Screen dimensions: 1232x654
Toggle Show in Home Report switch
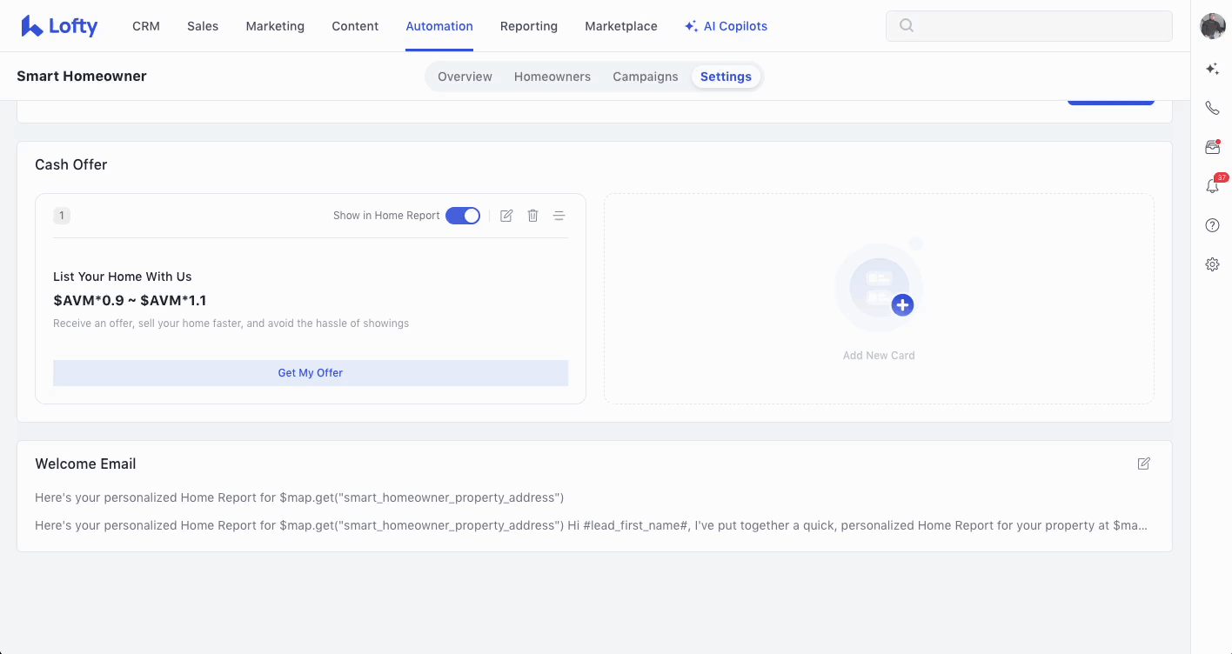[x=462, y=216]
